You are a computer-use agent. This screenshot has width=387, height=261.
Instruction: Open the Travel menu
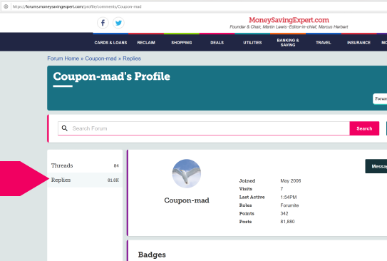[x=324, y=43]
